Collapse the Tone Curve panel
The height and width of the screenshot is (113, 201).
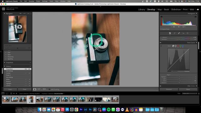point(196,43)
